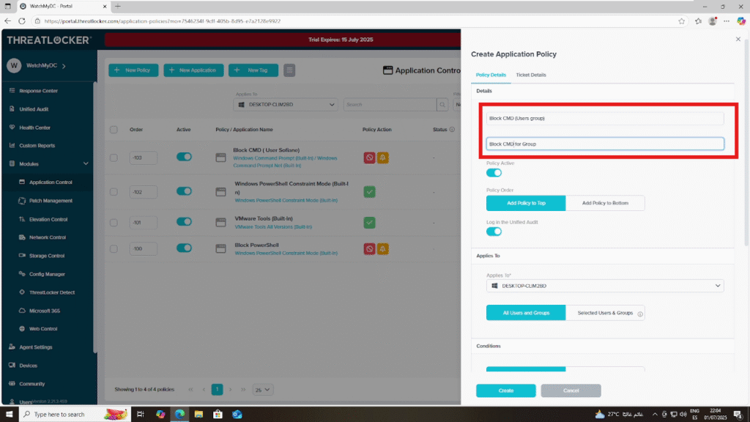The width and height of the screenshot is (750, 422).
Task: Click the New Application button
Action: click(193, 70)
